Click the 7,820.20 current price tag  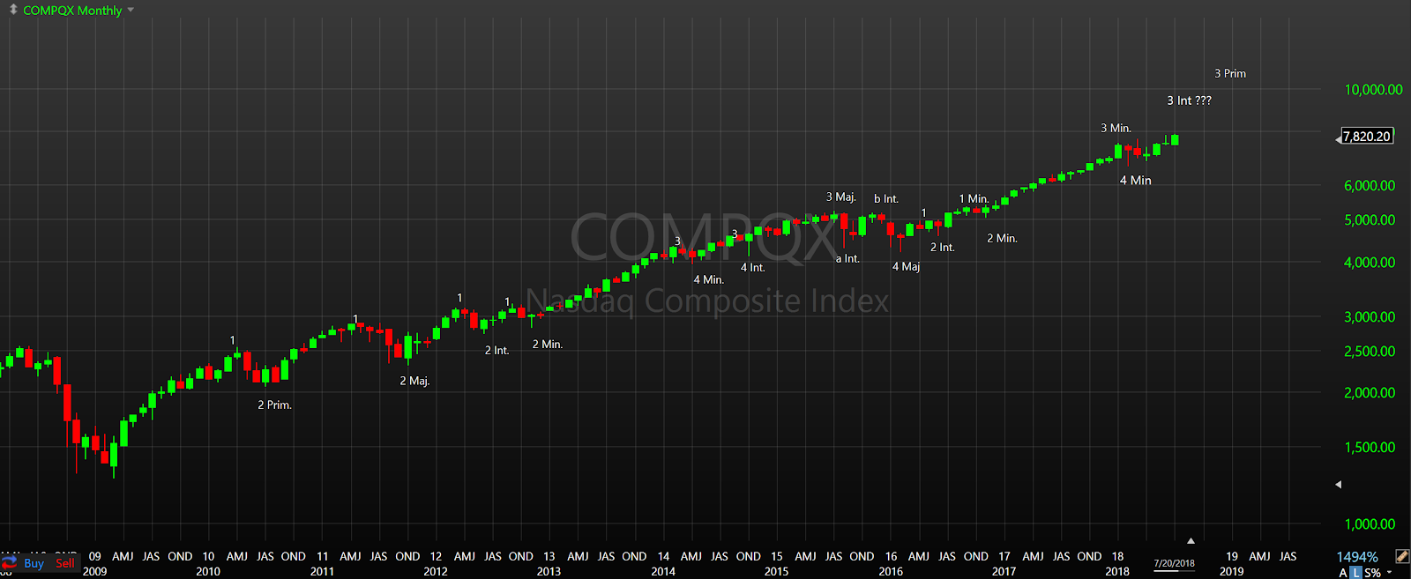coord(1366,136)
